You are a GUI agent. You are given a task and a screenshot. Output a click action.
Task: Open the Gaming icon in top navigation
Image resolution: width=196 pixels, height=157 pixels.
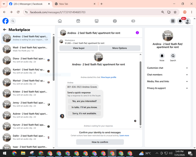(133, 21)
